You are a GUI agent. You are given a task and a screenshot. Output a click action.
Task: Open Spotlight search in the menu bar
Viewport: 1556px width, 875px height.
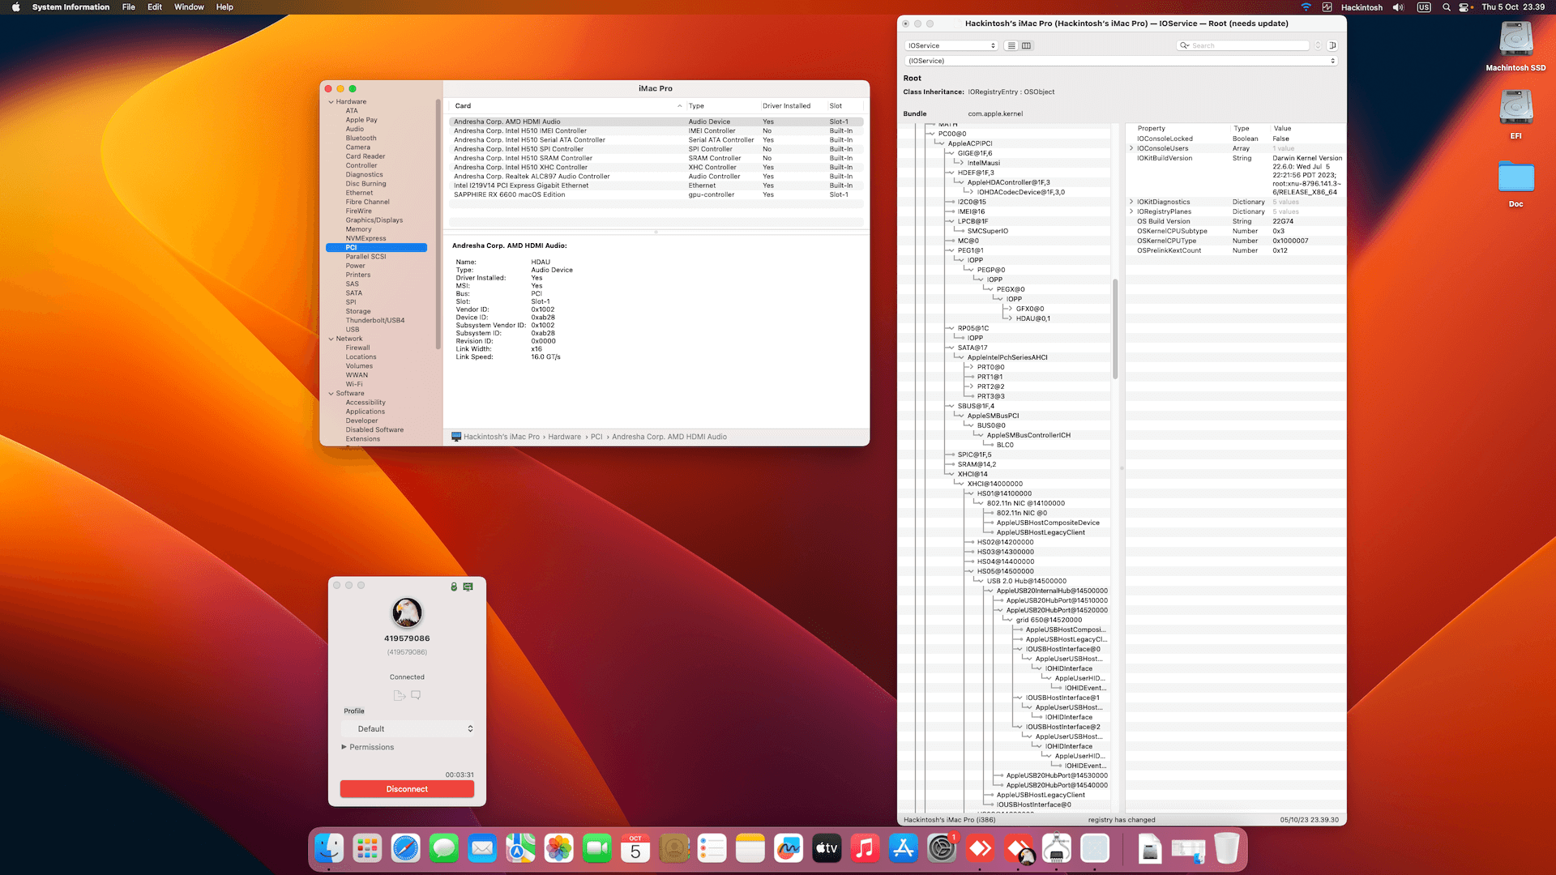[x=1446, y=7]
